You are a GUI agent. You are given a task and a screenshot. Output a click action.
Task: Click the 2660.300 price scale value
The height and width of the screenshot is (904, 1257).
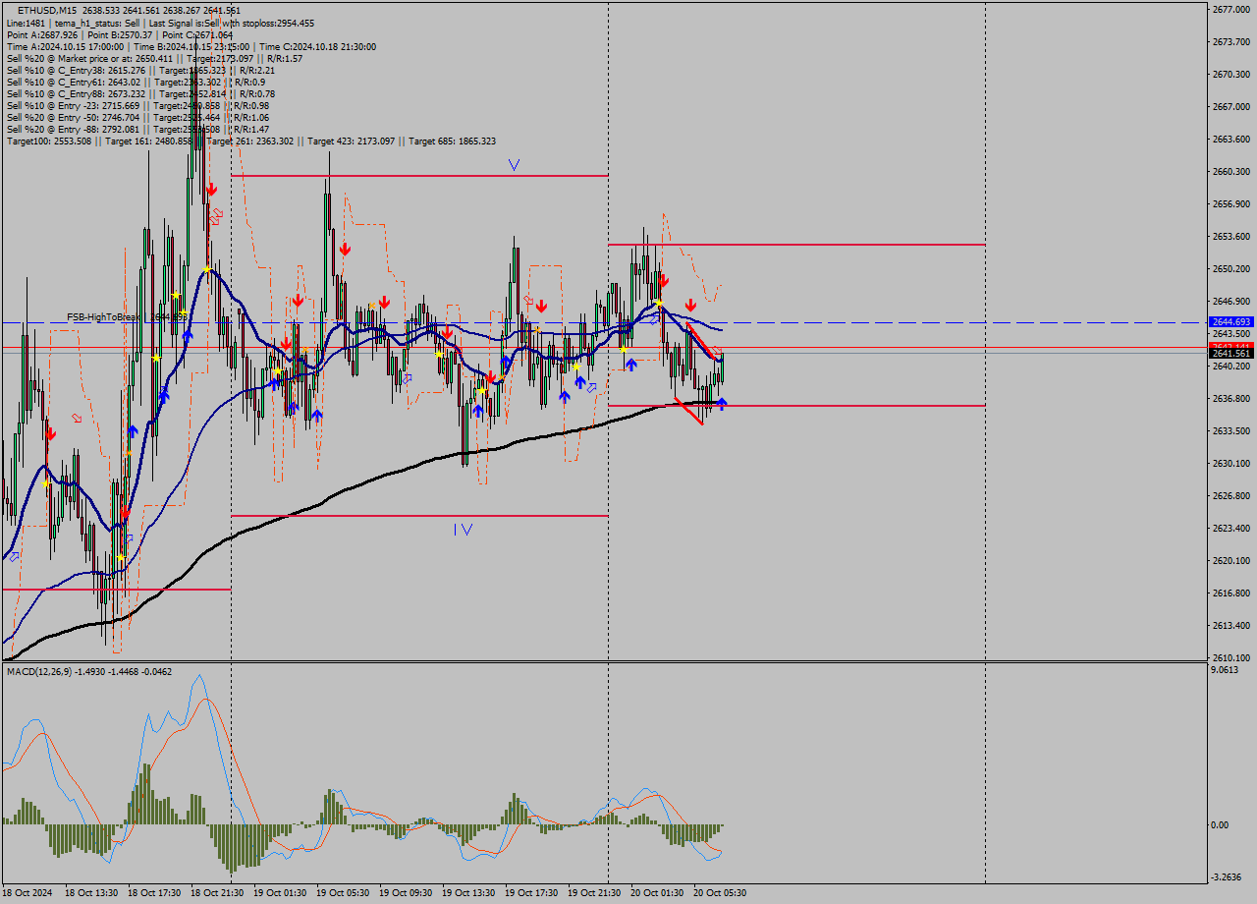click(x=1230, y=172)
